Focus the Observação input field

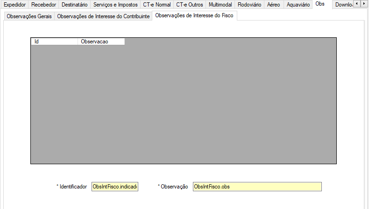[257, 187]
